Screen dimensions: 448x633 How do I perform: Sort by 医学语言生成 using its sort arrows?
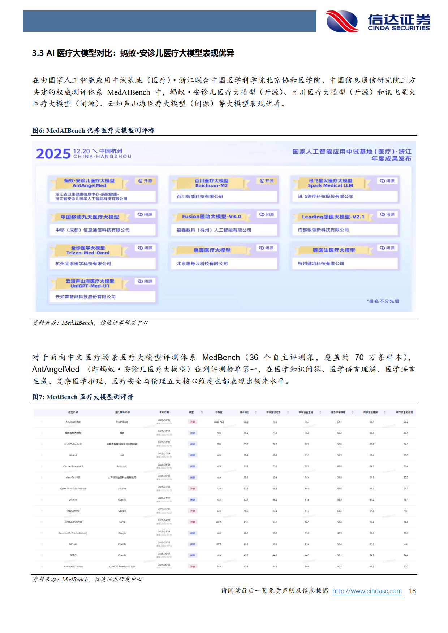pos(320,412)
